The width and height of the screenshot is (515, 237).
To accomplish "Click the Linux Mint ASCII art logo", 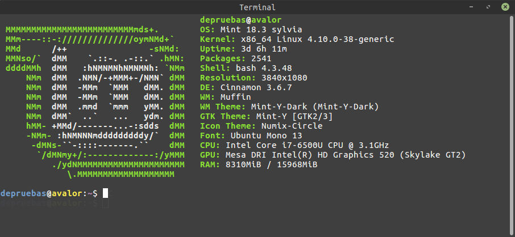I will [95, 102].
